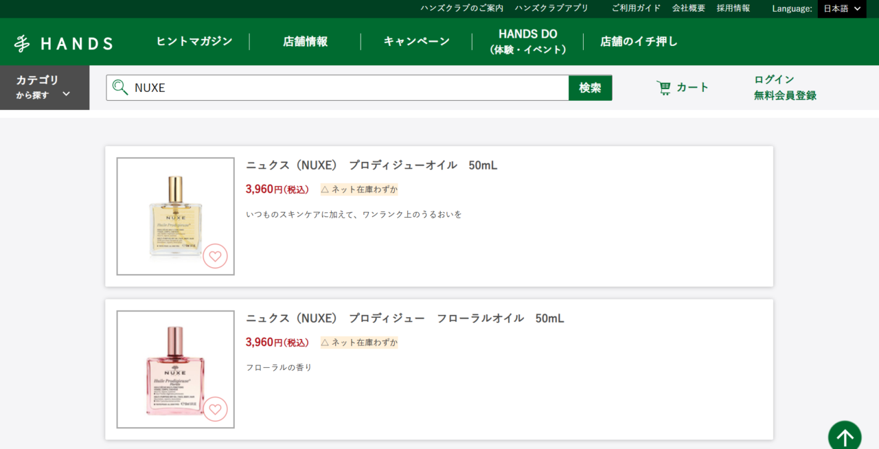
Task: Open ハンズクラブのご案内 link
Action: (462, 8)
